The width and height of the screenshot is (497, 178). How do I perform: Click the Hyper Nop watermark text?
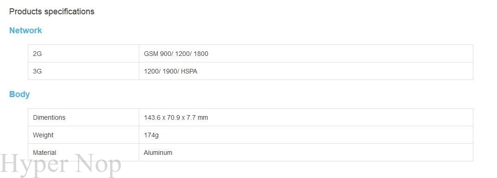click(60, 165)
